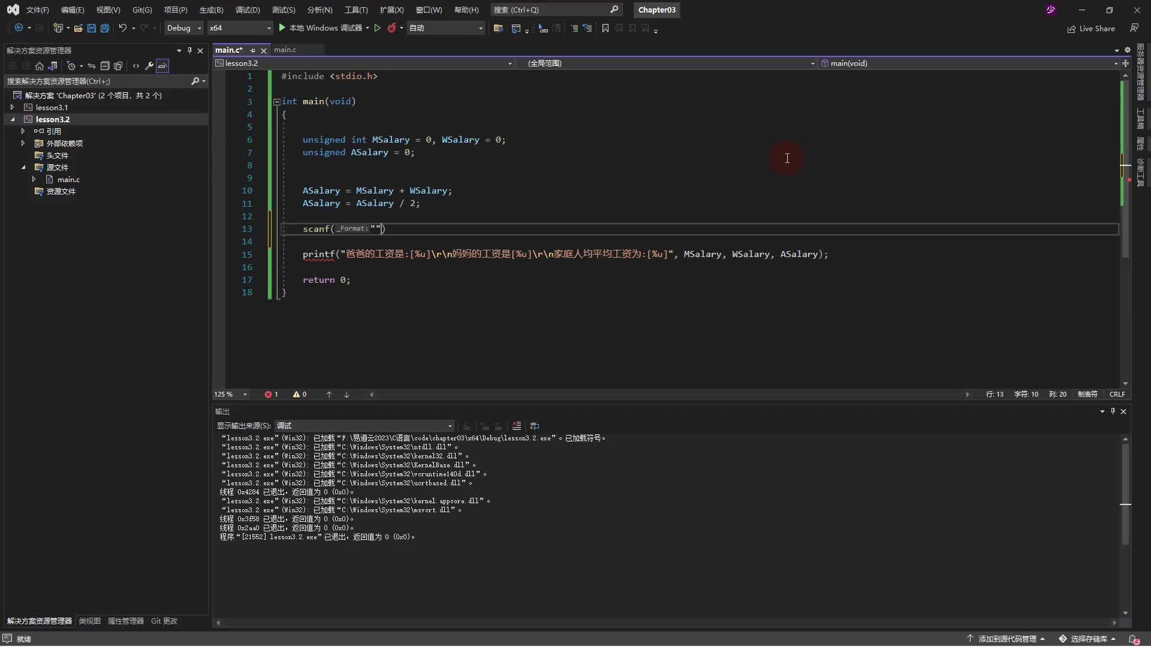Toggle a bookmark on the current line
Image resolution: width=1151 pixels, height=647 pixels.
(x=605, y=28)
